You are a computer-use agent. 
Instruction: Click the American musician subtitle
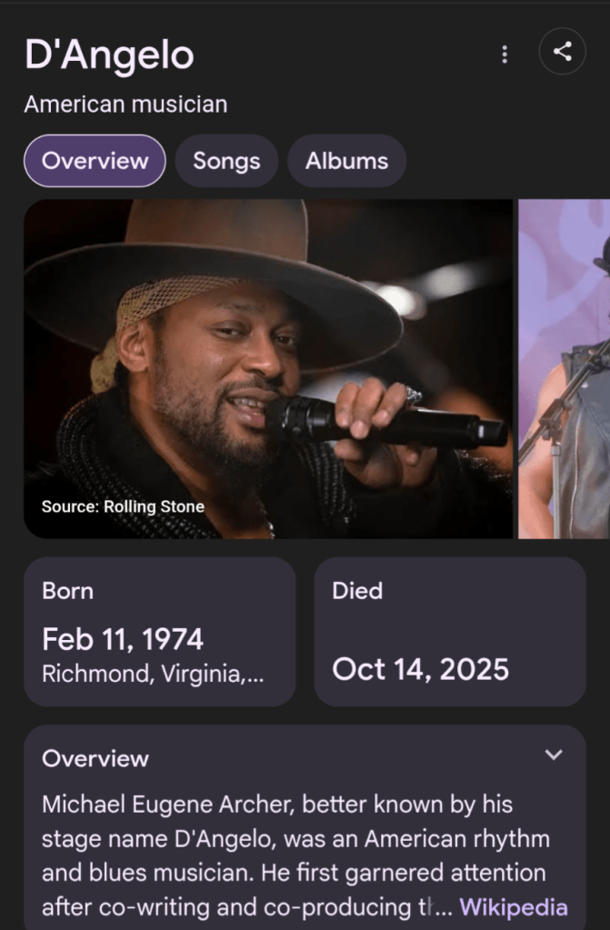click(125, 105)
